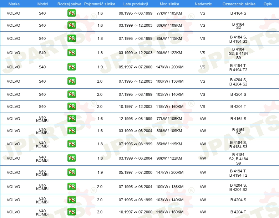Click fuel icon in V40 KOMBI 147kW / 200KM row
279x218 pixels.
pyautogui.click(x=71, y=172)
